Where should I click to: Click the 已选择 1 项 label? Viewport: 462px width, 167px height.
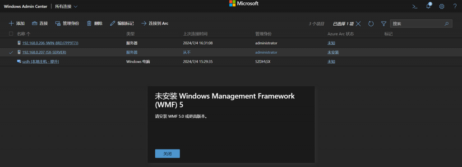coord(343,24)
